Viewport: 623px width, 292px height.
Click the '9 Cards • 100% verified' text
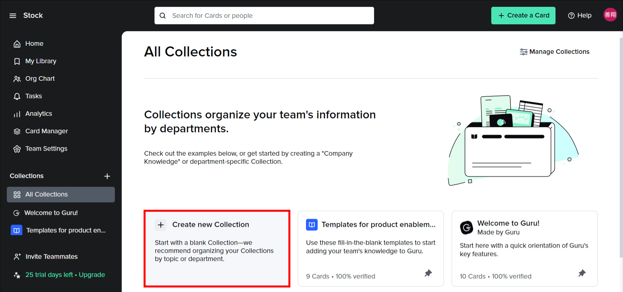pos(340,276)
